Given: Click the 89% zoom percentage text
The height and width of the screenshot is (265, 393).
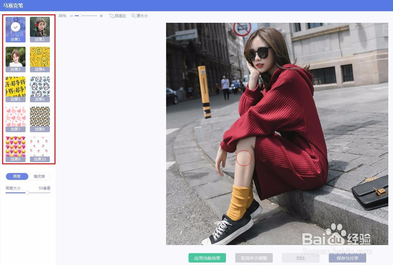Looking at the screenshot, I should 62,16.
